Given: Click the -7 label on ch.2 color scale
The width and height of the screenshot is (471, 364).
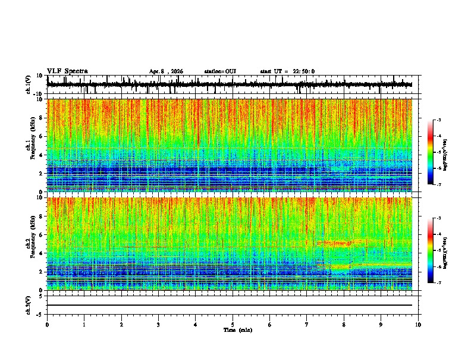Looking at the screenshot, I should pyautogui.click(x=438, y=283).
